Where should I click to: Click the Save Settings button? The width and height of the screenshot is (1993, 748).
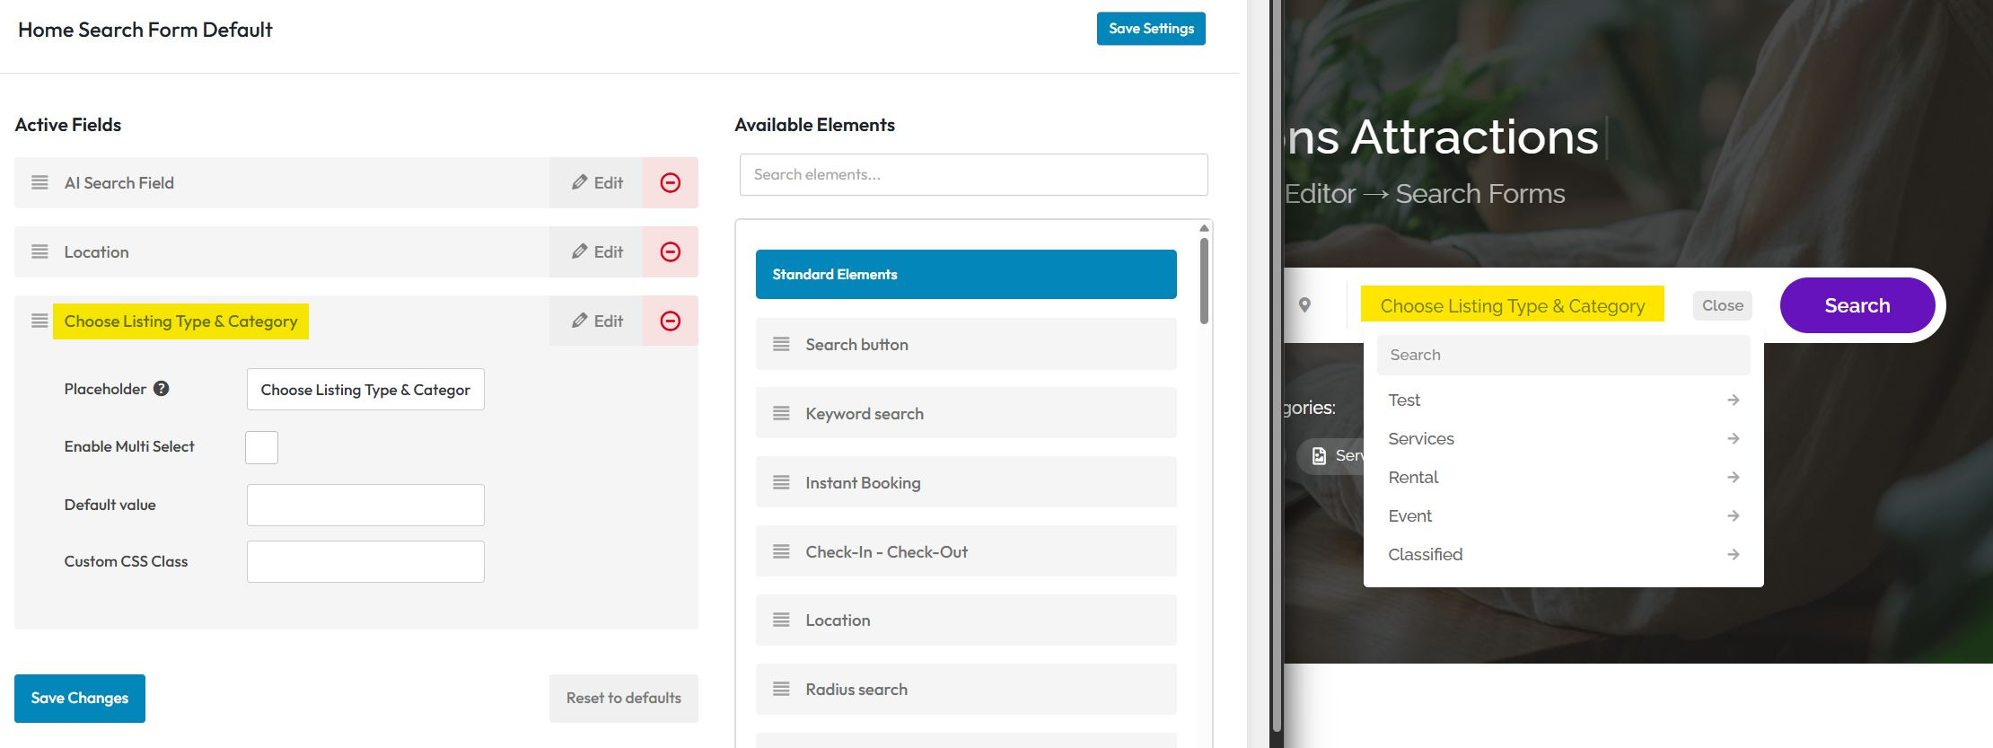pyautogui.click(x=1150, y=29)
